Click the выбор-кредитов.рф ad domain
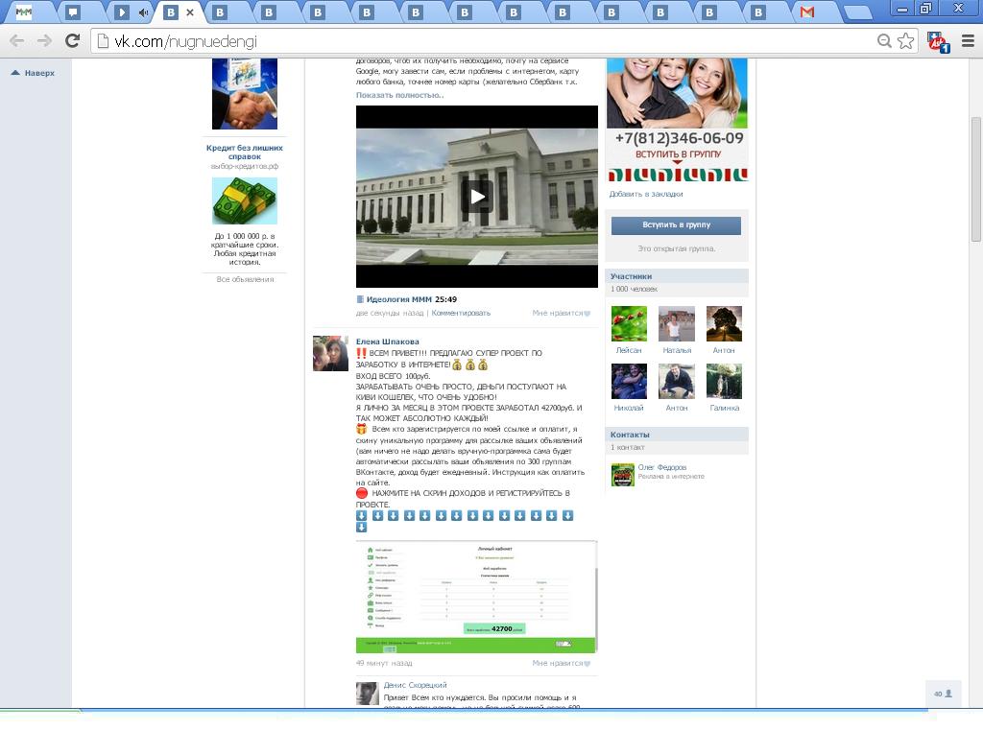The width and height of the screenshot is (983, 730). click(245, 167)
